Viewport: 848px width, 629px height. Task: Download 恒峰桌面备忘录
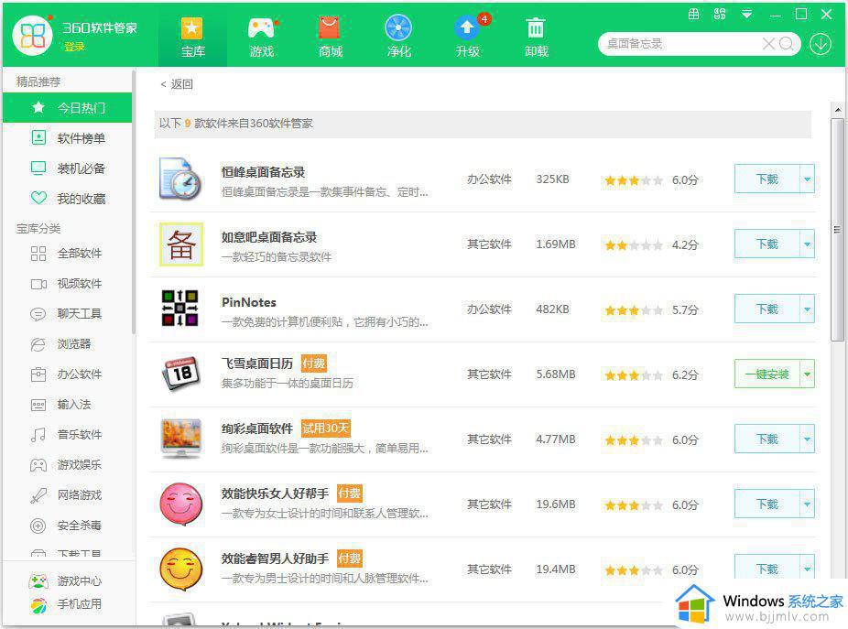(x=766, y=179)
